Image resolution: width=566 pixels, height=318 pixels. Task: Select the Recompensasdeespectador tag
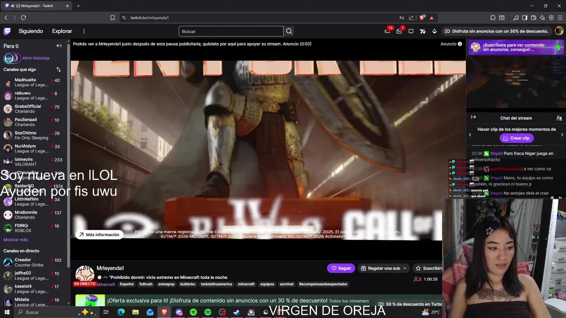click(323, 284)
